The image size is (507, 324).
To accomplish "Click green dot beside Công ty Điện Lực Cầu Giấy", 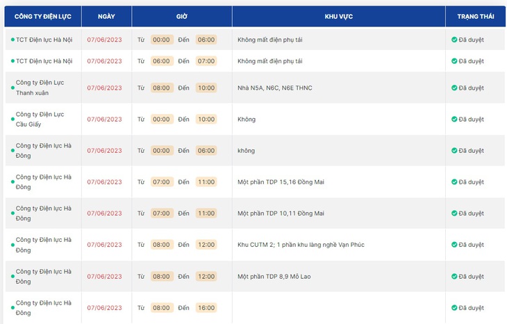I will click(13, 119).
